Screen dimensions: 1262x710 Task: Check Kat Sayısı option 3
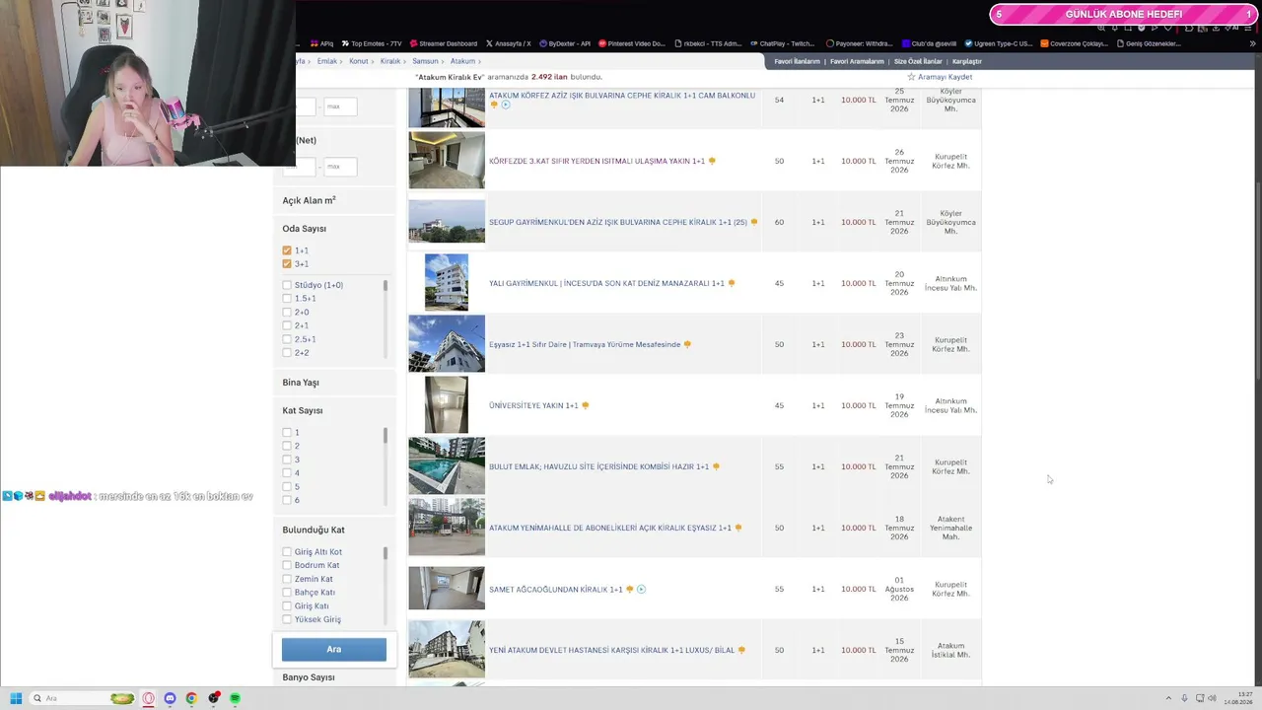point(287,460)
